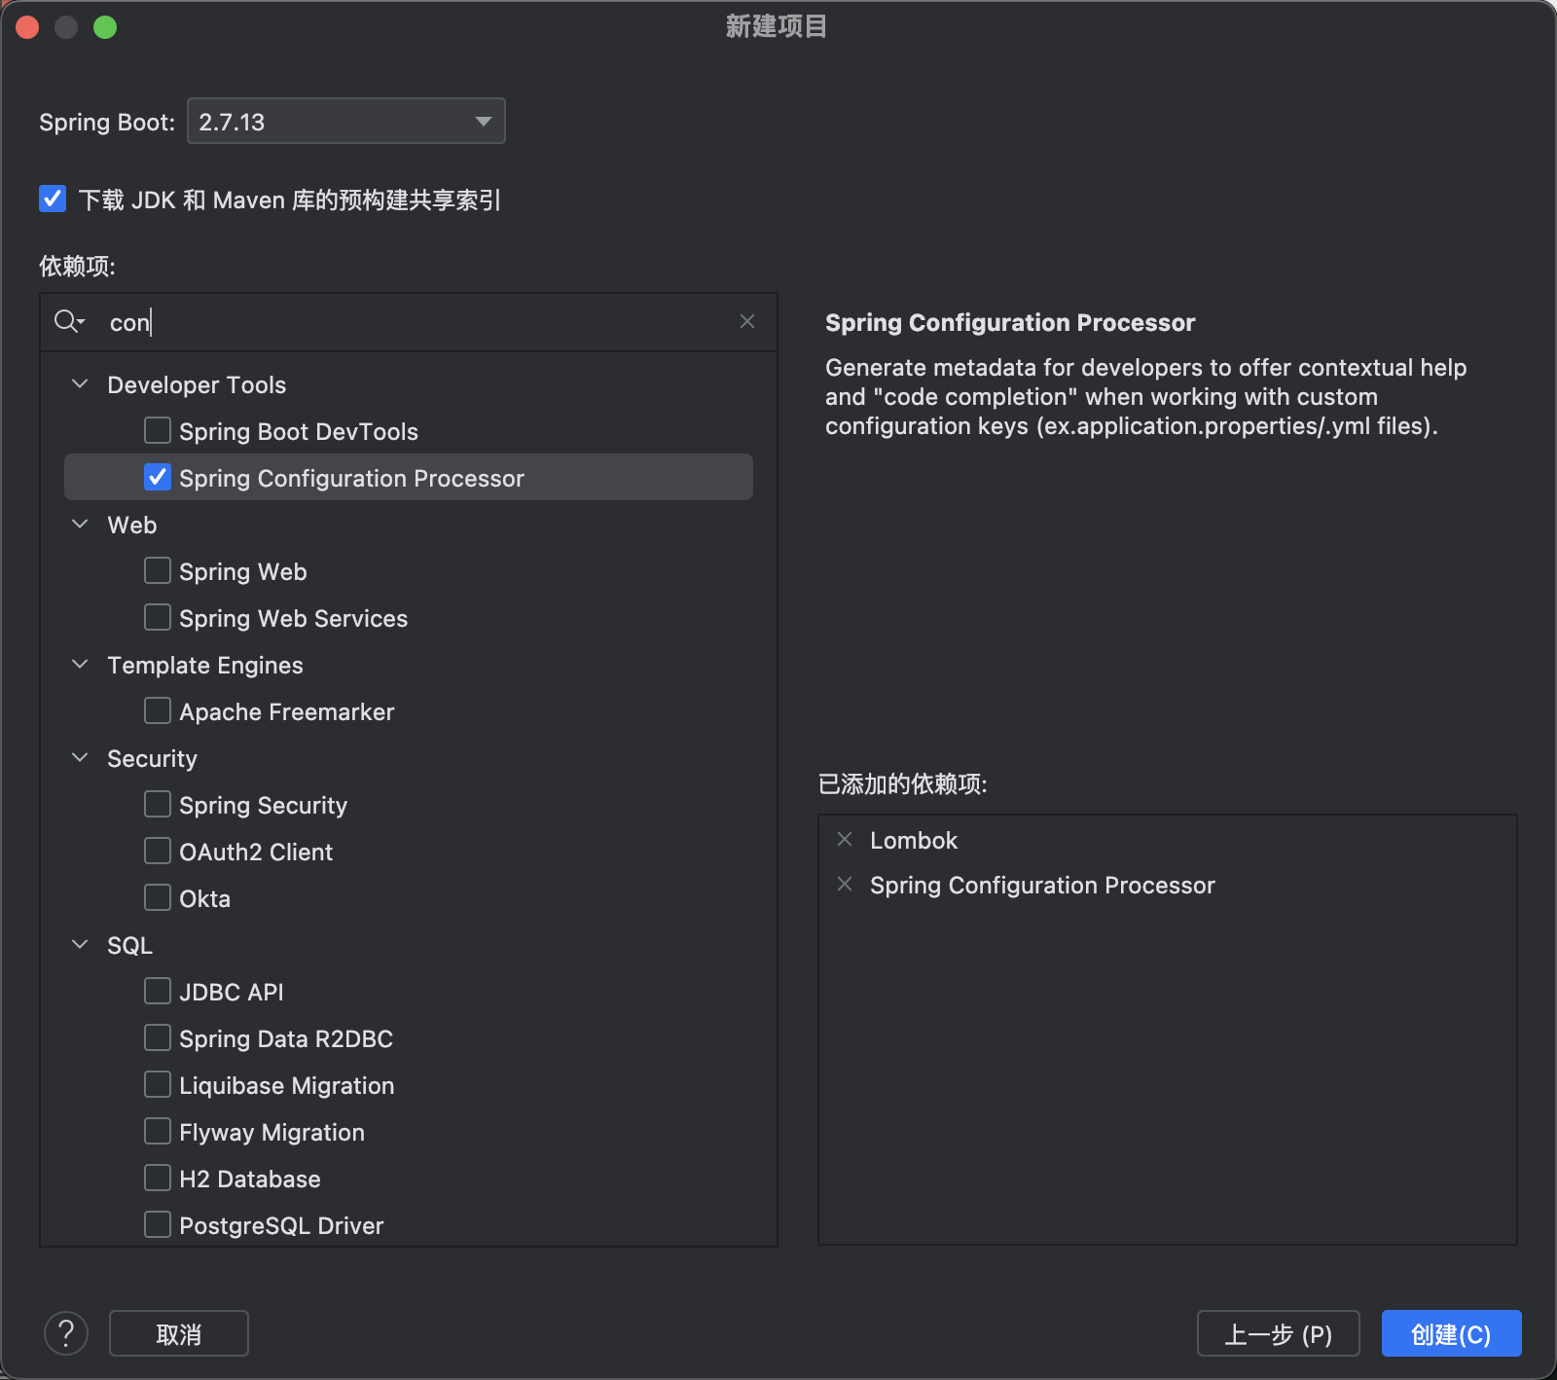The width and height of the screenshot is (1557, 1380).
Task: Collapse the Web group chevron
Action: click(x=81, y=525)
